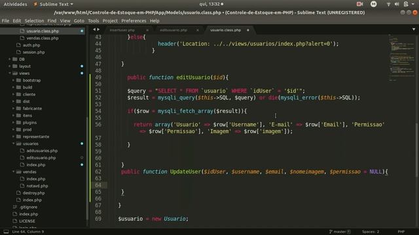Collapse the vendas folder
The height and width of the screenshot is (235, 419).
click(13, 172)
